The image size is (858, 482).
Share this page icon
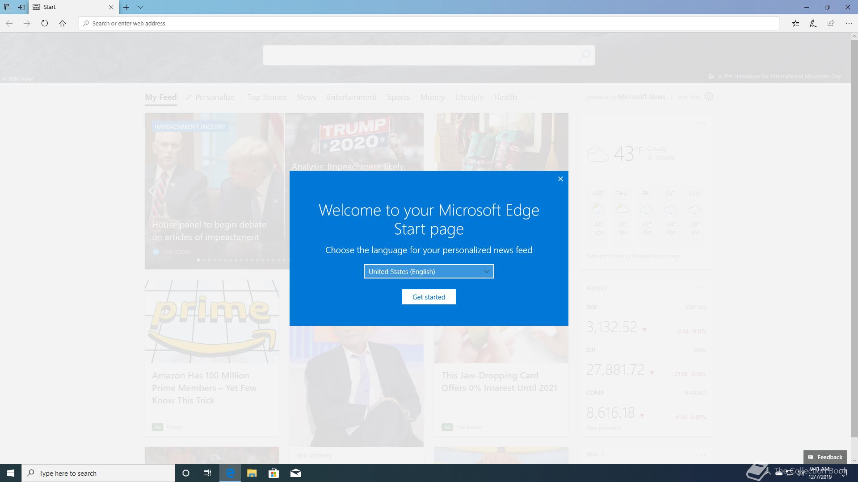point(831,23)
